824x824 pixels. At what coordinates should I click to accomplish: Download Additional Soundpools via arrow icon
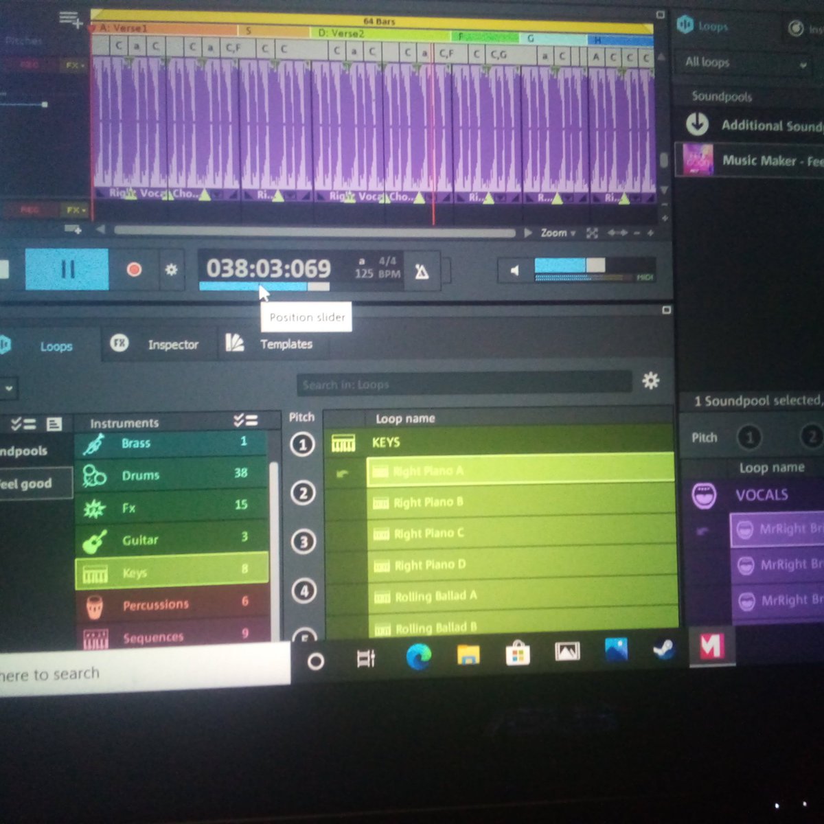pyautogui.click(x=697, y=124)
